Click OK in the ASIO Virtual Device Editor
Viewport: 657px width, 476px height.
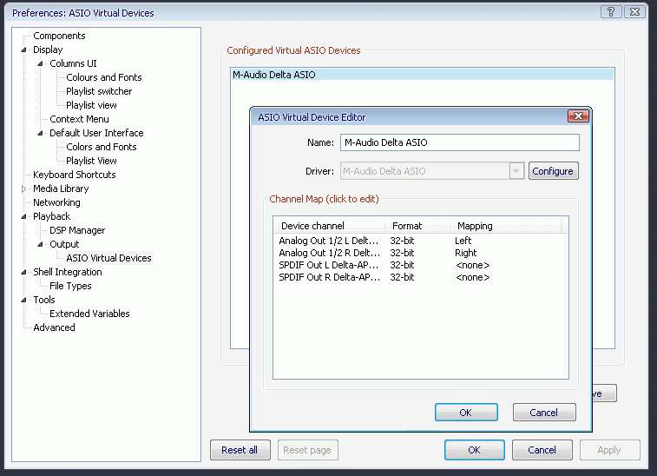click(x=466, y=413)
